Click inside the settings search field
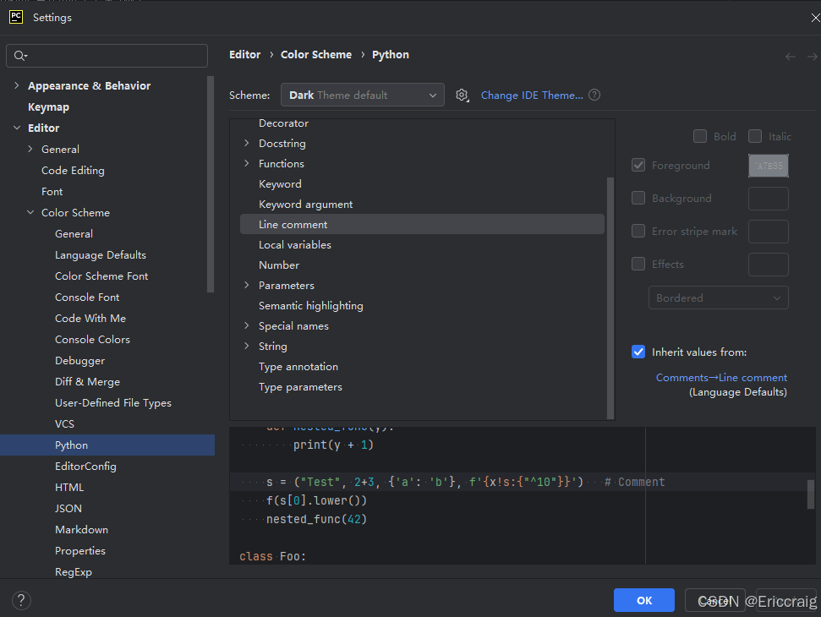Screen dimensions: 821x617 pos(107,56)
